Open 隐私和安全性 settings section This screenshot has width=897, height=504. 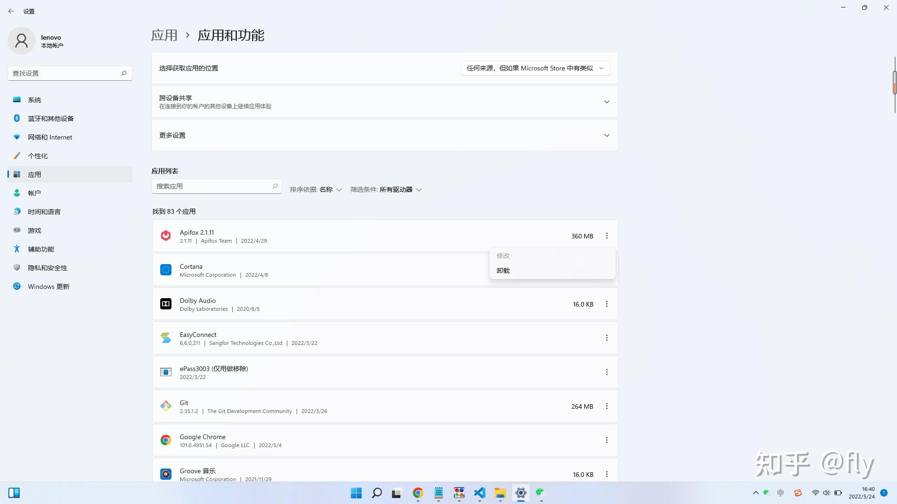[70, 268]
